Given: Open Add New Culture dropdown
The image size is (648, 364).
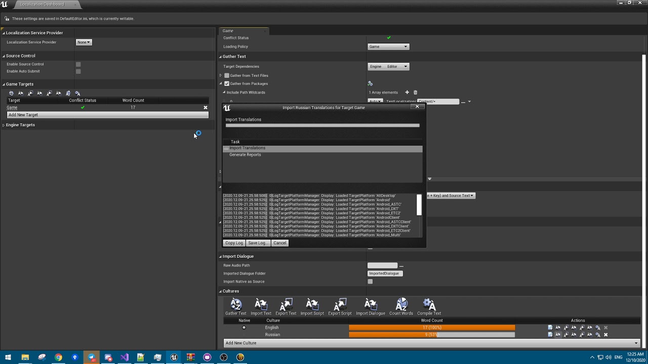Looking at the screenshot, I should 431,343.
